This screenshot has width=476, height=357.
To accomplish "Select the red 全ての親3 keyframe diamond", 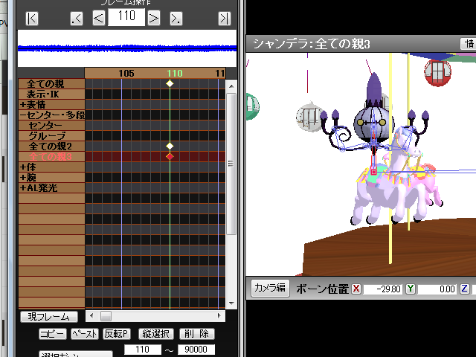I will coord(170,157).
